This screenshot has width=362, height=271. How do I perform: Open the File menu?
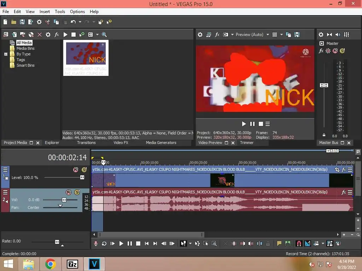6,12
